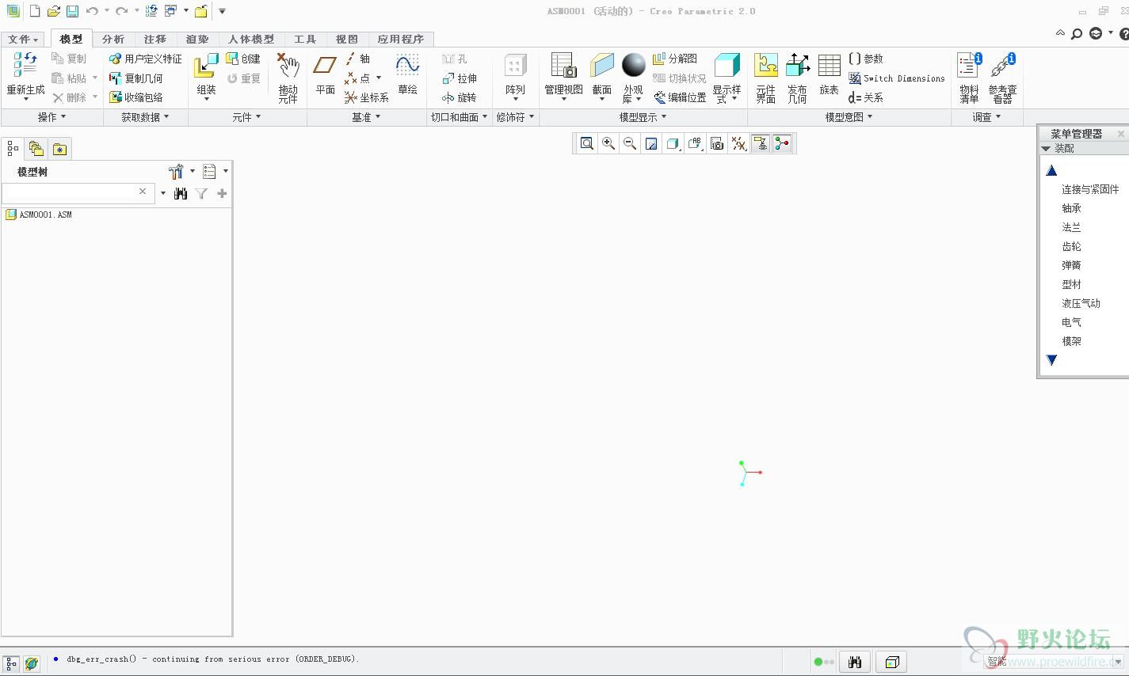Switch to the 分析 analysis tab
Screen dimensions: 1129x676
pyautogui.click(x=113, y=39)
